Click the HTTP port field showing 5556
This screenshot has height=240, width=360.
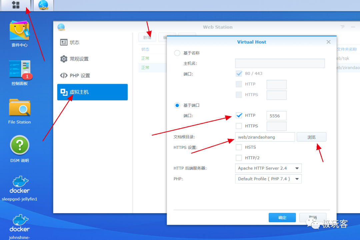pos(276,116)
